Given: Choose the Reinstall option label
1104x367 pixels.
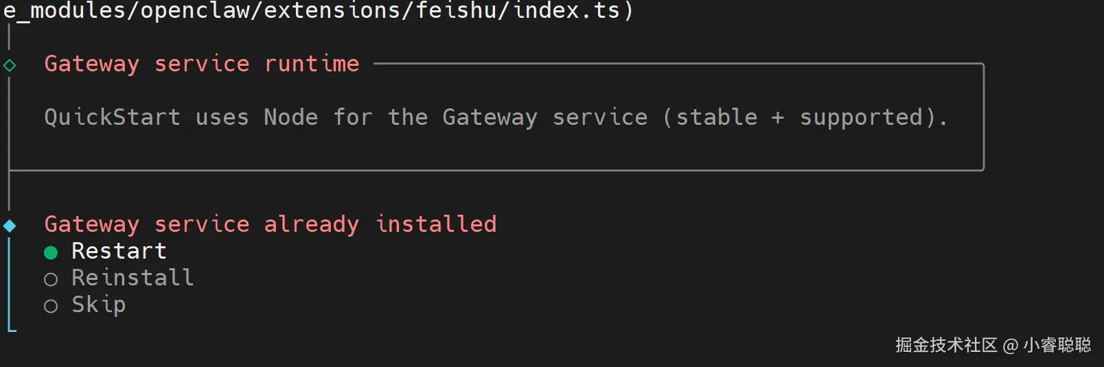Looking at the screenshot, I should [x=133, y=278].
